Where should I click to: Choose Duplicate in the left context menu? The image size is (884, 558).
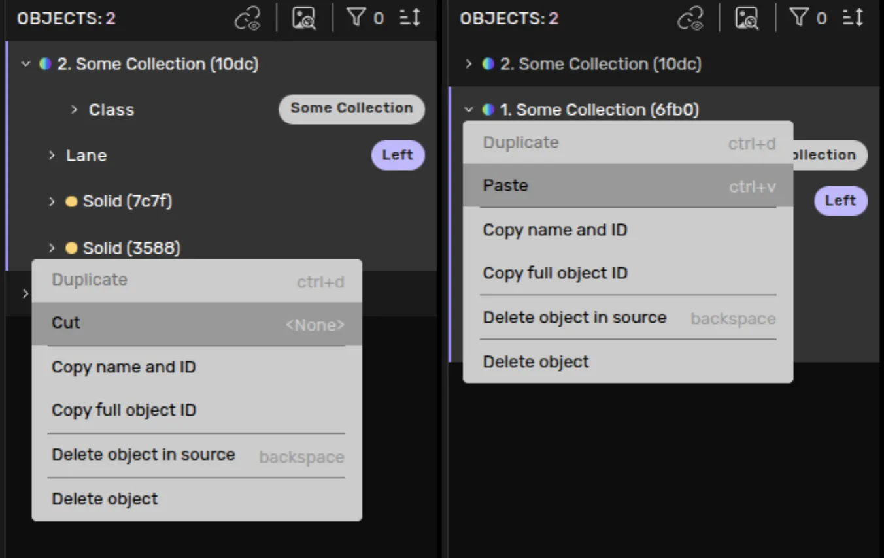coord(197,280)
